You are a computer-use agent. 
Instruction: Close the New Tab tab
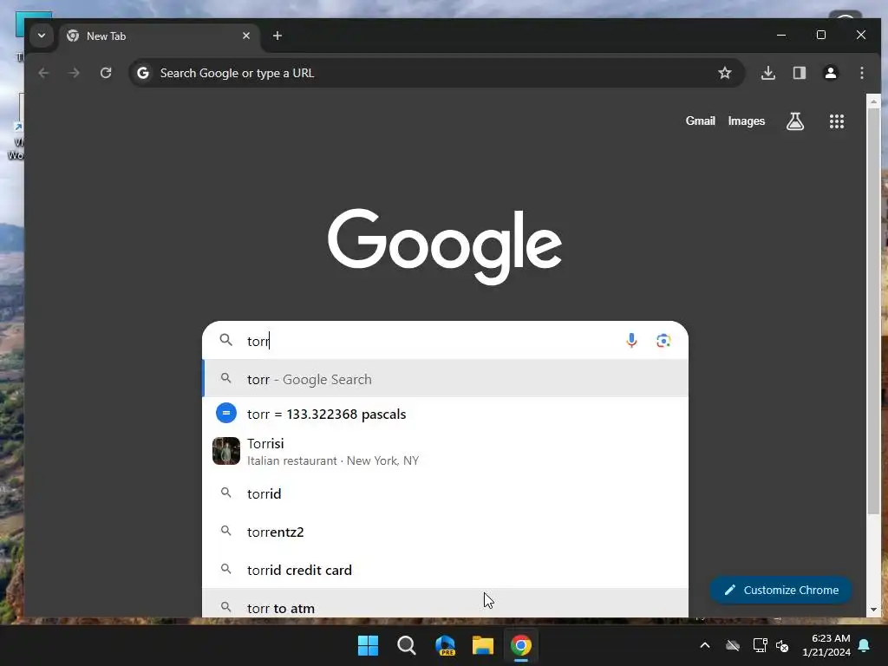(245, 36)
